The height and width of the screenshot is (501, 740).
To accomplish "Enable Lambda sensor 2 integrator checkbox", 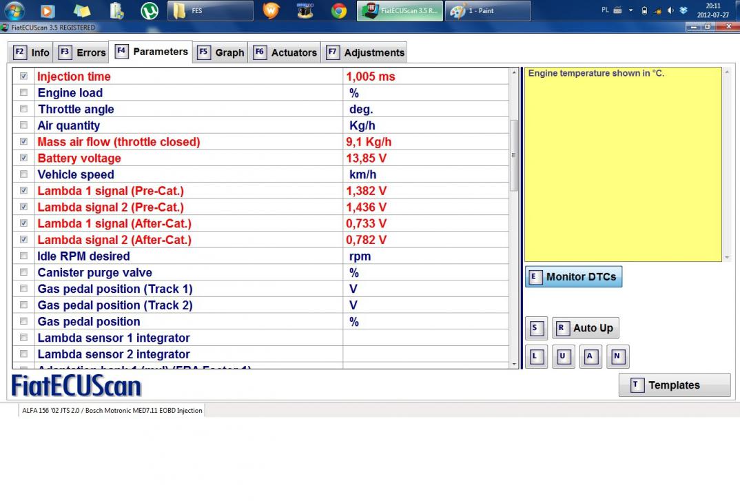I will coord(23,354).
